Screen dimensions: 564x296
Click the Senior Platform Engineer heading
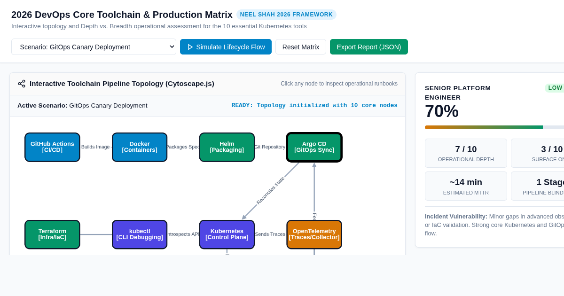(x=458, y=93)
